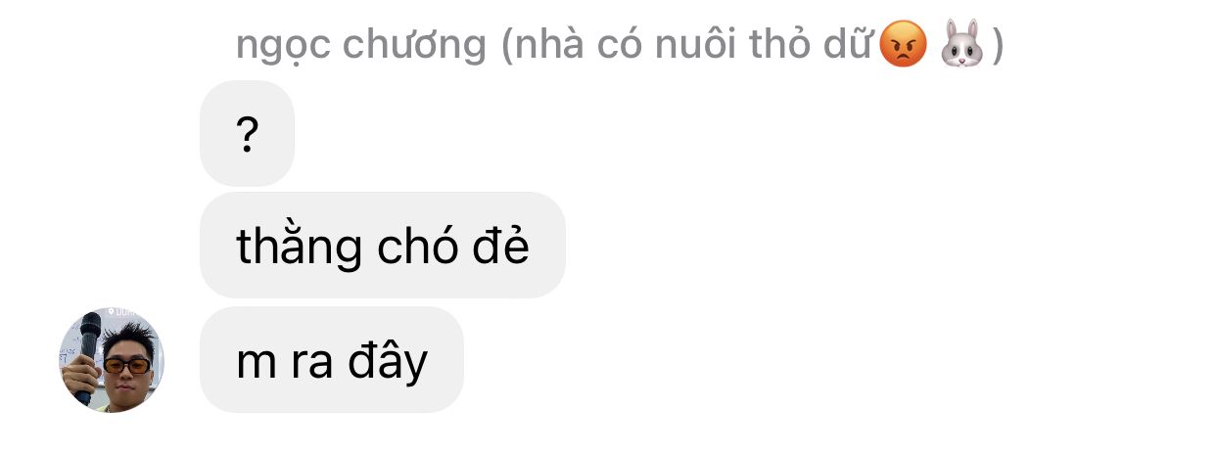Select the "?" message bubble
The height and width of the screenshot is (453, 1216).
tap(247, 133)
